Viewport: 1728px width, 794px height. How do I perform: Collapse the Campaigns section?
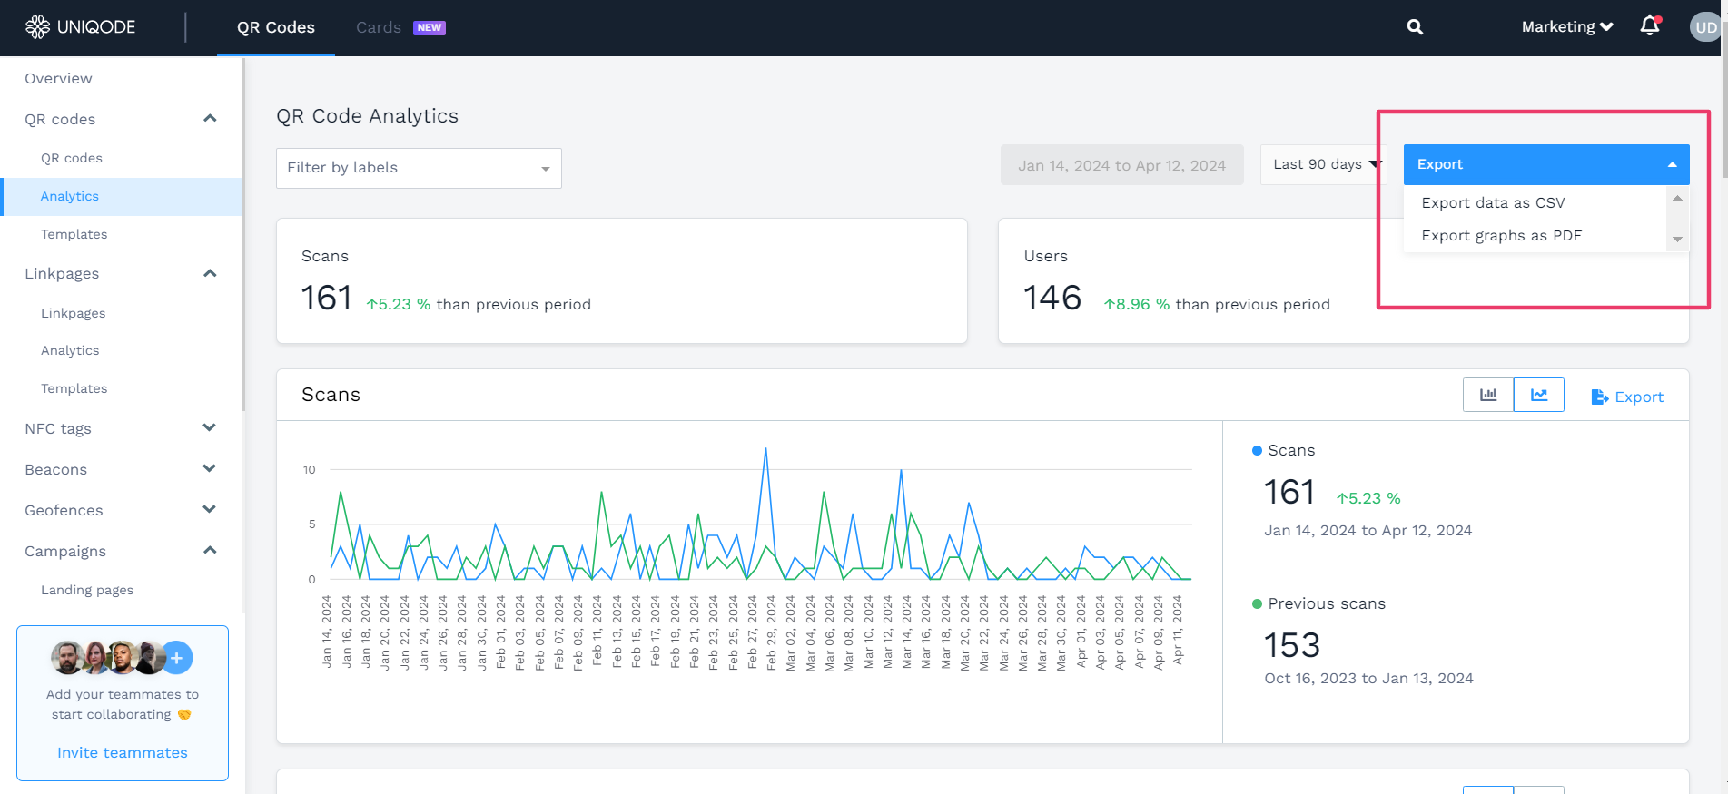click(210, 550)
